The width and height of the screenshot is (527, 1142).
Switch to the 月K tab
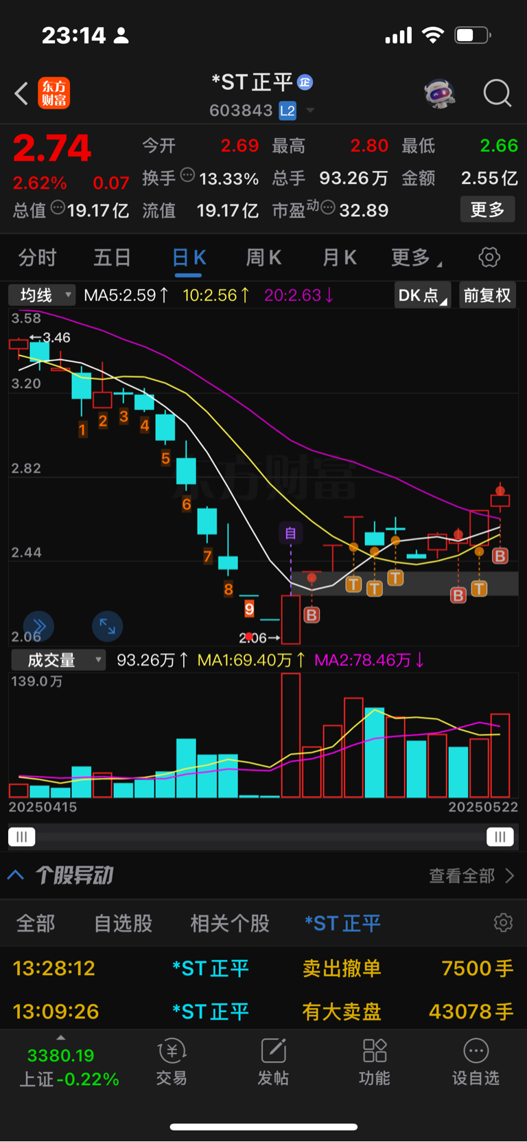340,258
